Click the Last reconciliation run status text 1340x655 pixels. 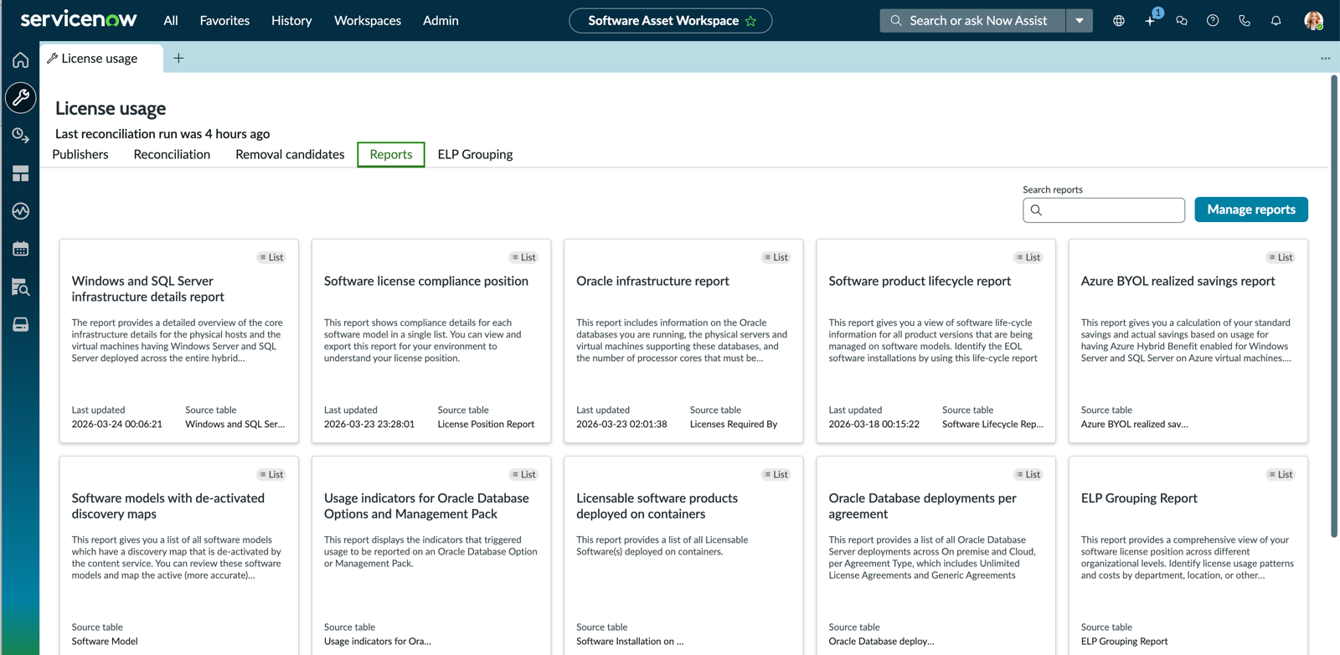(x=162, y=134)
